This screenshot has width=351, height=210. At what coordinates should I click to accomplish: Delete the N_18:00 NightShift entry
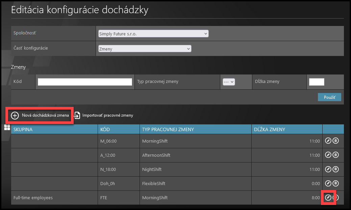coord(335,169)
